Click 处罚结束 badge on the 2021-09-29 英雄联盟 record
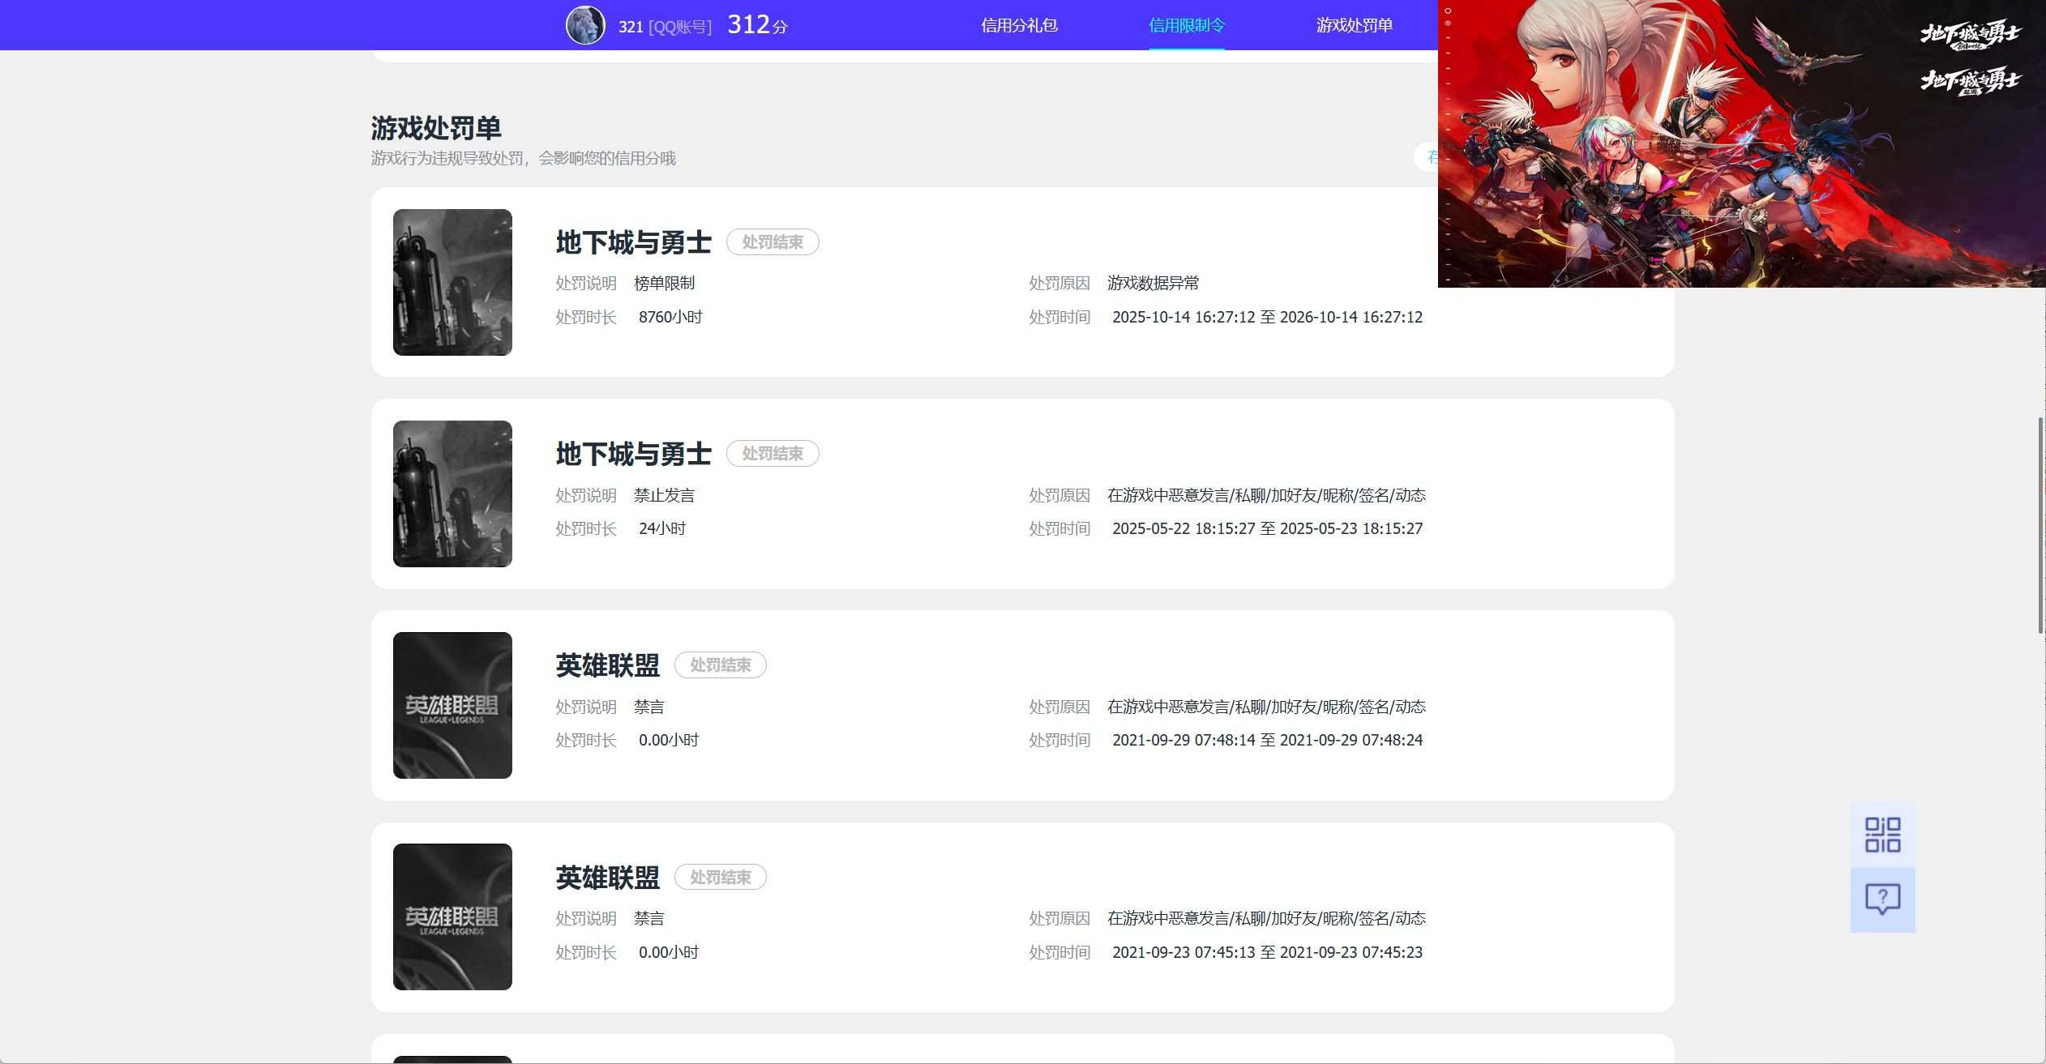This screenshot has width=2046, height=1064. [721, 665]
